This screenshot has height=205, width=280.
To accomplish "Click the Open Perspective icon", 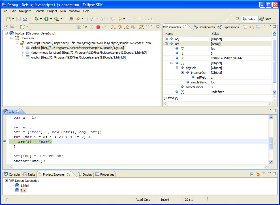I will pos(237,19).
